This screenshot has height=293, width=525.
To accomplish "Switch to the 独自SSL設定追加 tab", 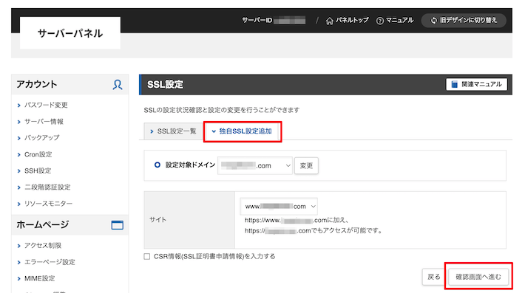I will tap(243, 131).
